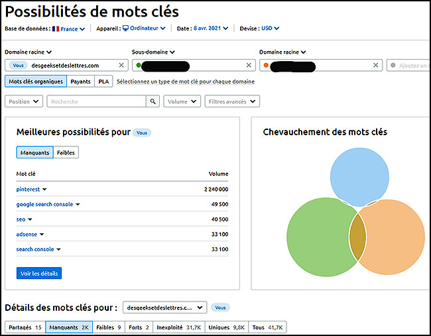Click the green-orange overlap in the Venn diagram
The width and height of the screenshot is (431, 336).
pos(357,237)
